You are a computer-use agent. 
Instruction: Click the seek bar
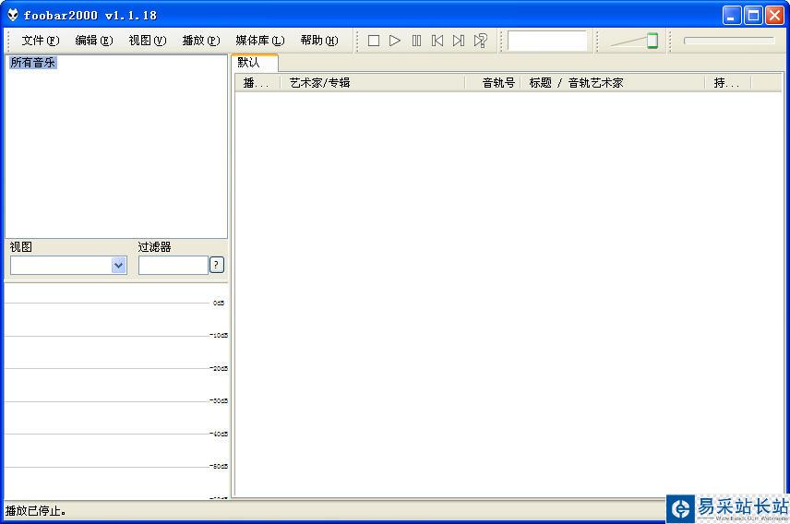coord(728,41)
